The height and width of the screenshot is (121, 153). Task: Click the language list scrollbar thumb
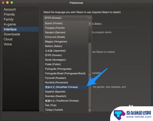click(90, 75)
